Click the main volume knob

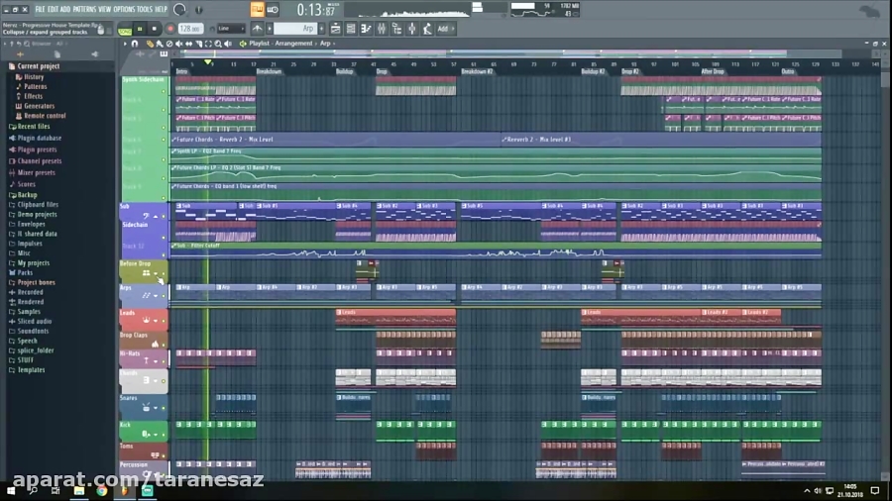(x=179, y=9)
